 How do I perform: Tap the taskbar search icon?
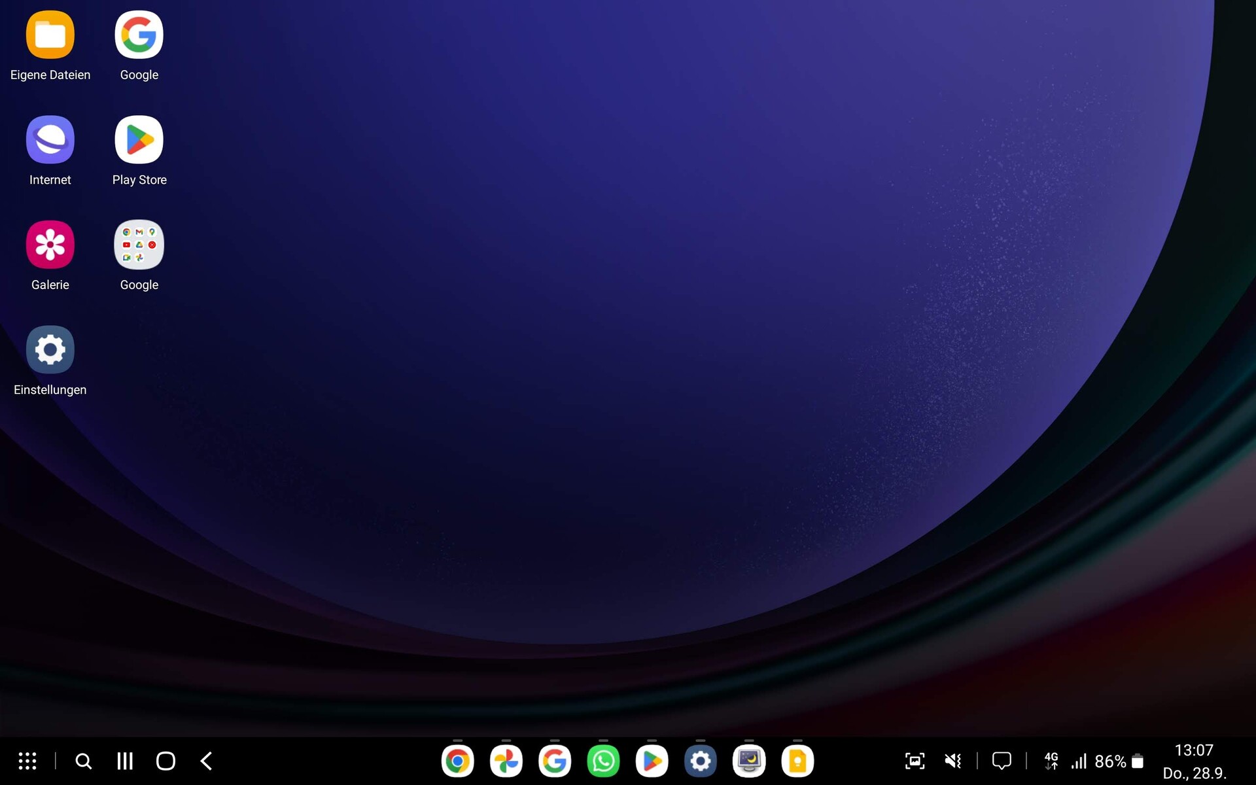click(x=84, y=761)
